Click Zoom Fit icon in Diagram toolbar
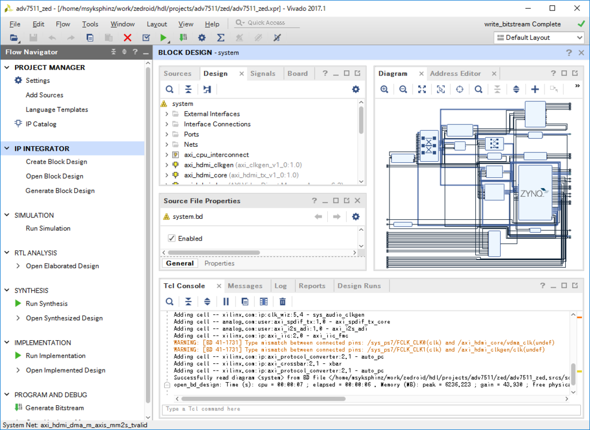Image resolution: width=590 pixels, height=430 pixels. [x=422, y=89]
